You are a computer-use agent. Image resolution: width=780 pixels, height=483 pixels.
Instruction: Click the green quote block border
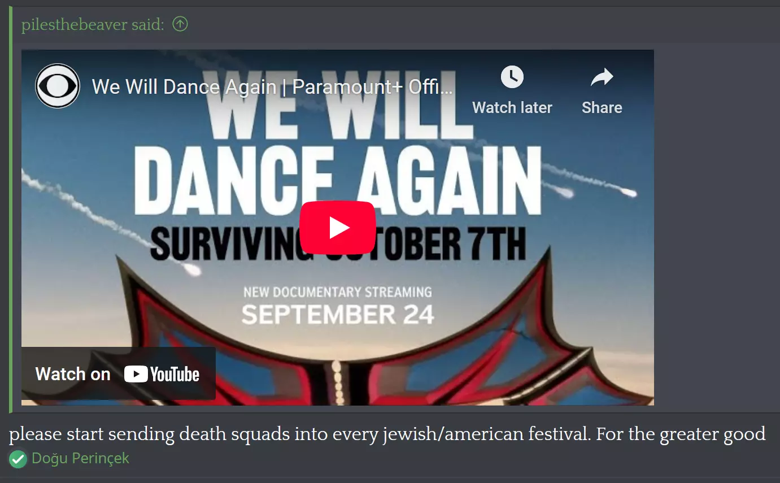(x=11, y=209)
